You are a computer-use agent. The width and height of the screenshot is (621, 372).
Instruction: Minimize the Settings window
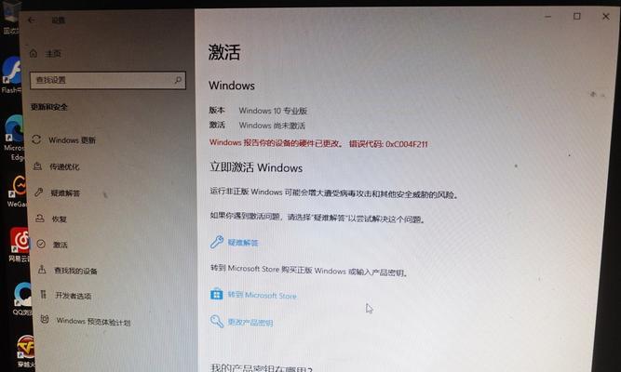(x=547, y=17)
